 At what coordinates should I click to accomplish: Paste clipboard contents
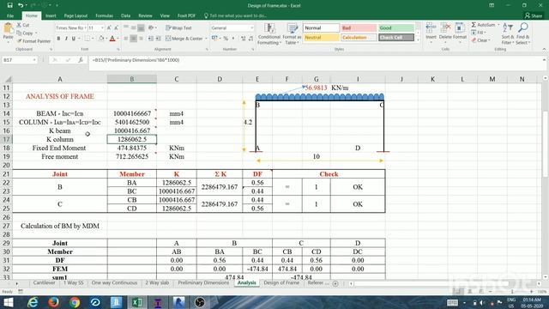point(8,33)
